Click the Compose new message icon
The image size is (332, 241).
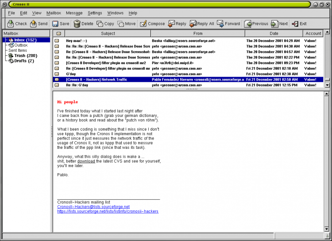(x=143, y=24)
